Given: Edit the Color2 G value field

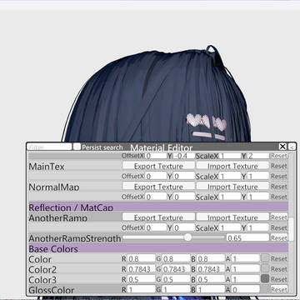Looking at the screenshot, I should tap(176, 269).
